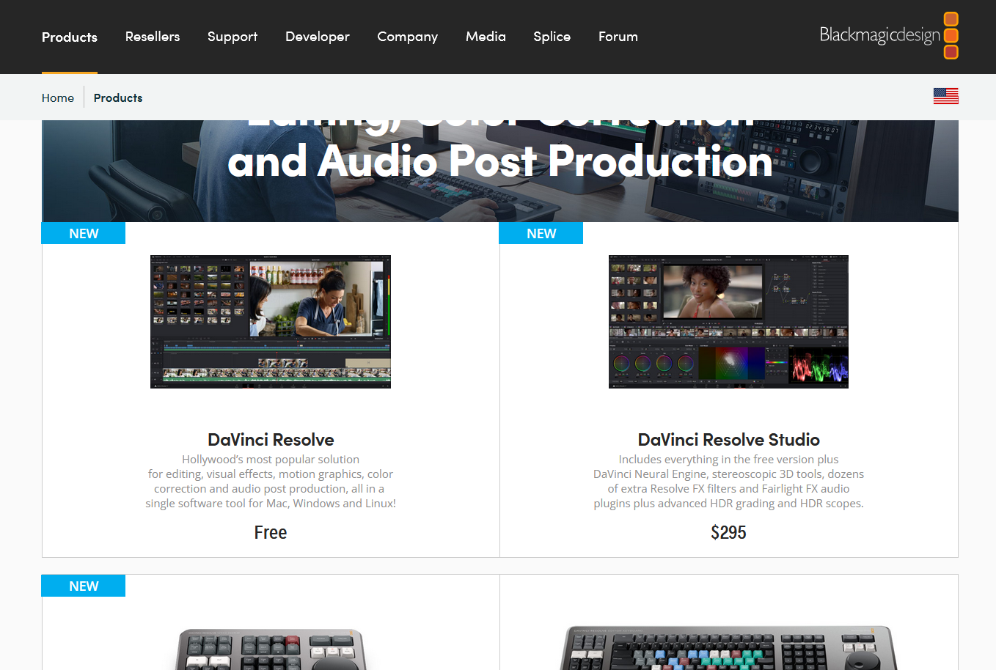Click the DaVinci Resolve product title
The width and height of the screenshot is (996, 670).
pos(271,440)
